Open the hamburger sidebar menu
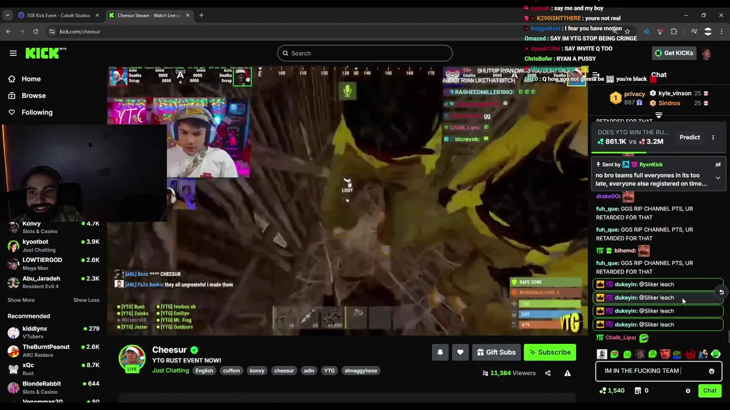 13,53
